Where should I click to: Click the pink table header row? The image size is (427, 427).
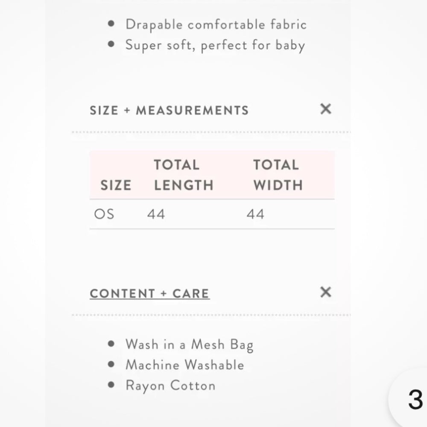212,175
